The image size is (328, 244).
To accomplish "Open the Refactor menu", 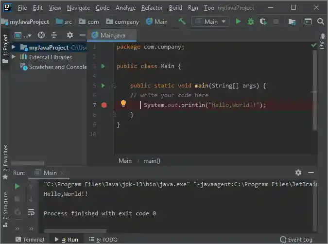I will tap(152, 8).
